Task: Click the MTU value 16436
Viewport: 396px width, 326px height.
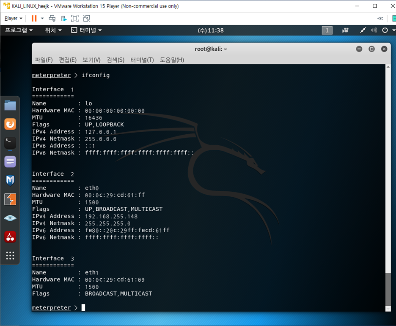Action: click(x=93, y=118)
